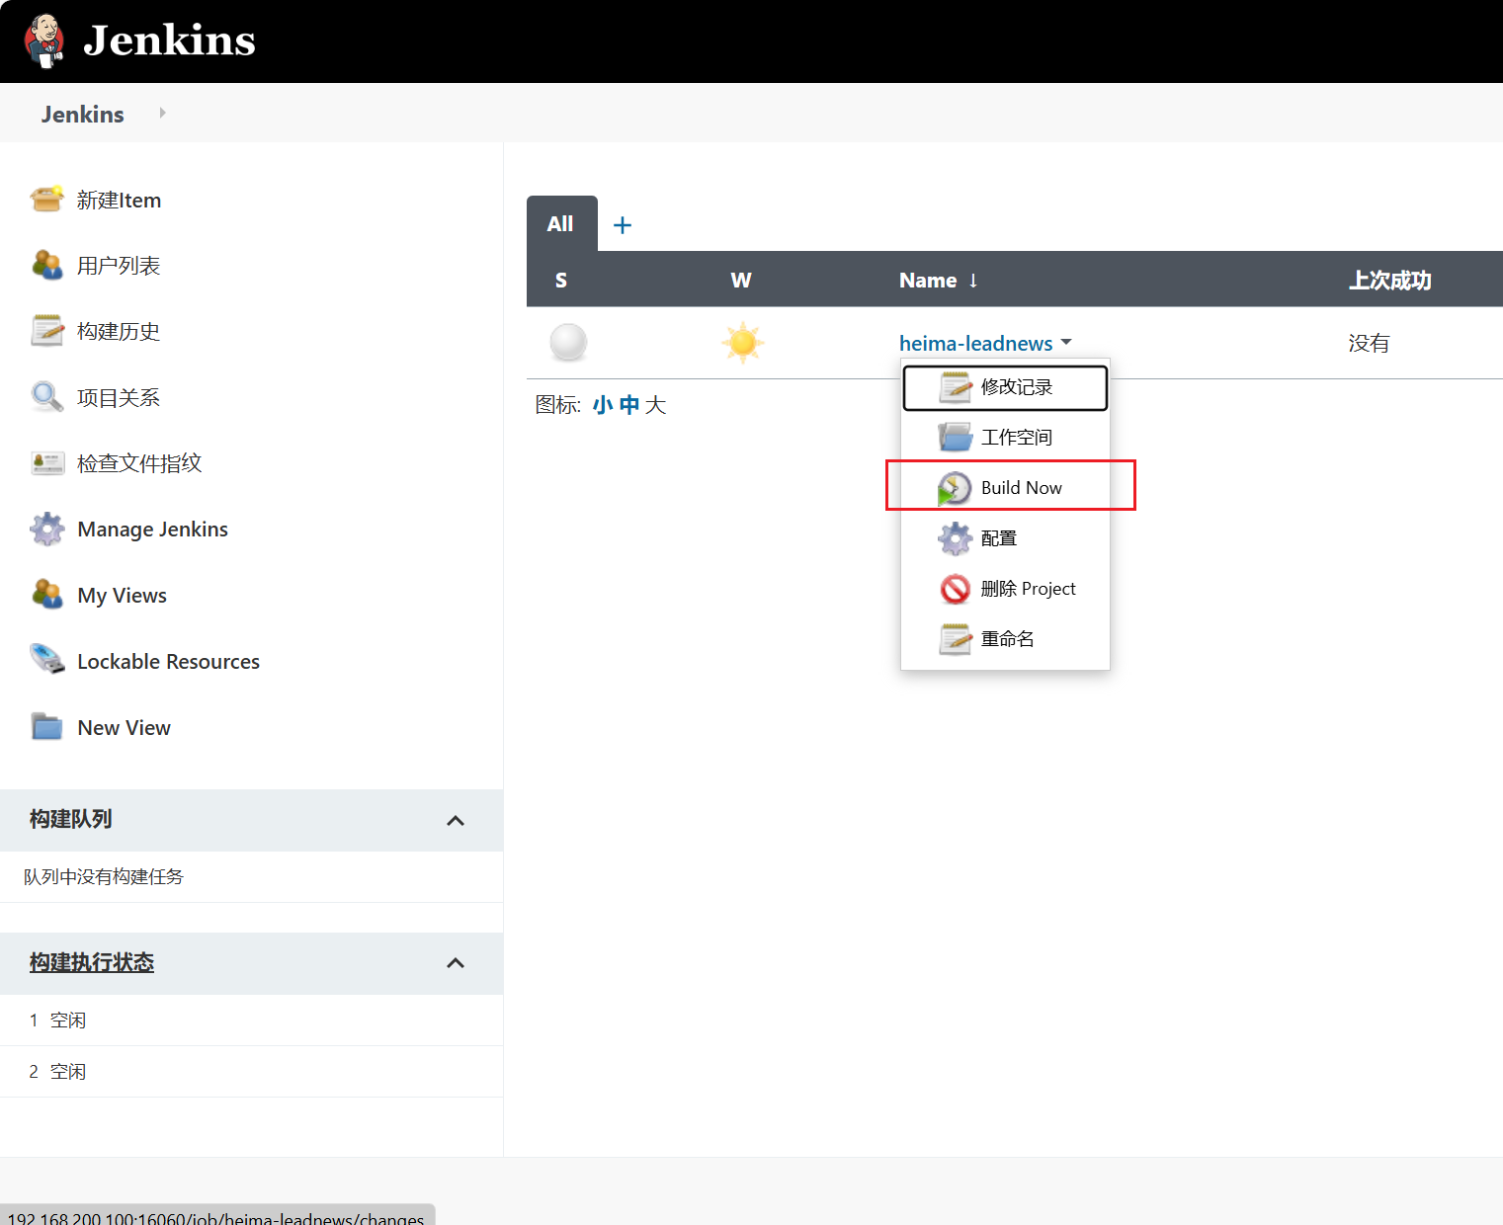This screenshot has height=1225, width=1503.
Task: Click the 构建队列 heading text
Action: coord(70,819)
